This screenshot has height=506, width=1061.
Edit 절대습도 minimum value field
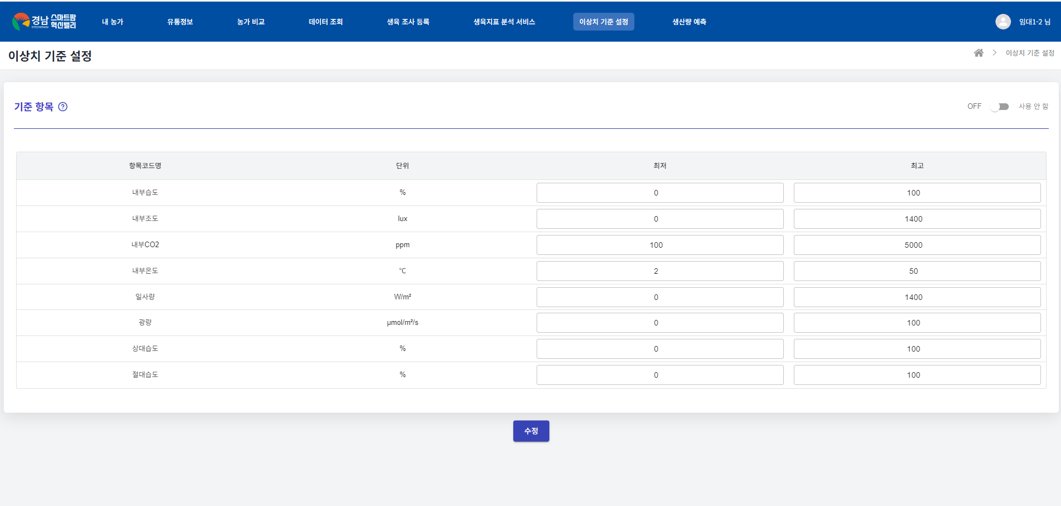point(660,375)
